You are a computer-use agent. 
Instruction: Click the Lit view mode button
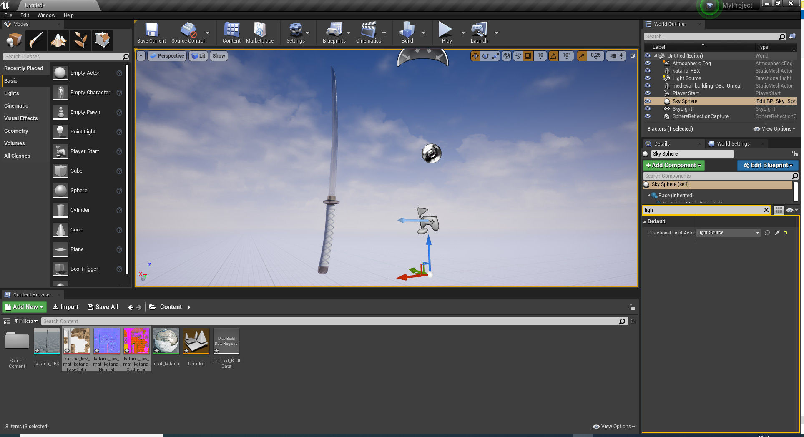pyautogui.click(x=198, y=56)
